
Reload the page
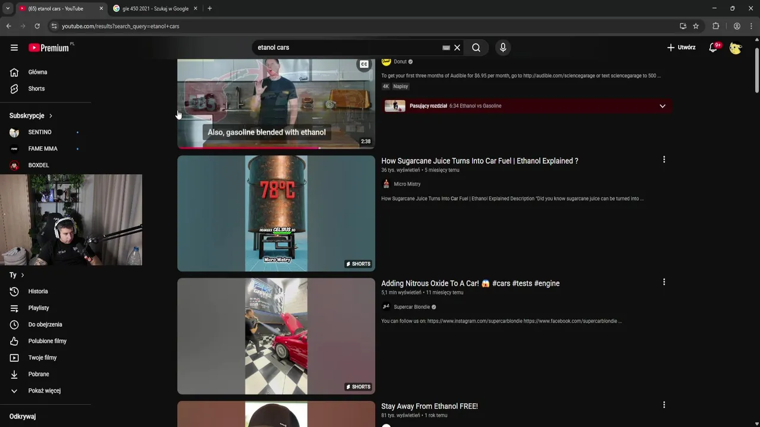[37, 26]
